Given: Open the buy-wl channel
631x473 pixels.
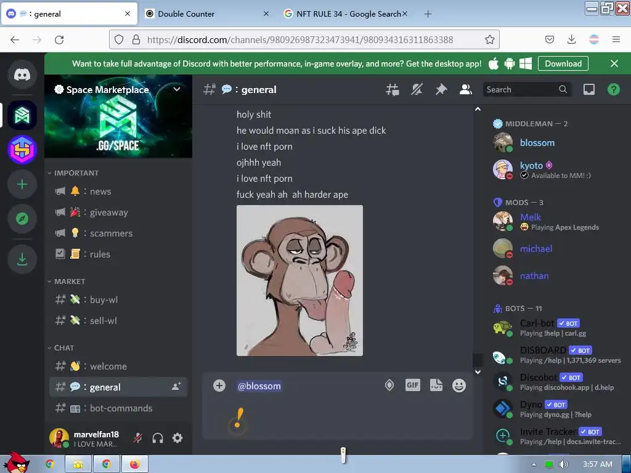Looking at the screenshot, I should (118, 300).
